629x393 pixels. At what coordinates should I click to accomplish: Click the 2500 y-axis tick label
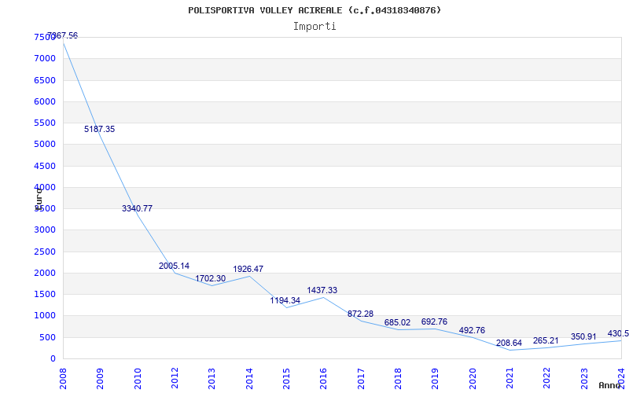(45, 252)
